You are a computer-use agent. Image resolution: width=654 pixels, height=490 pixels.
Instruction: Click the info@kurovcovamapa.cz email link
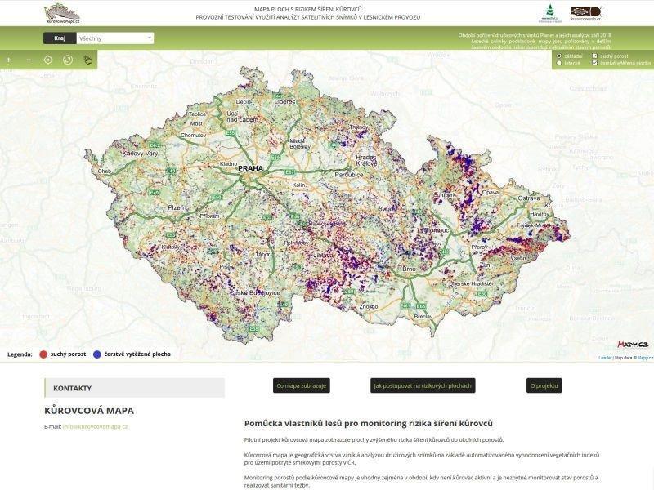(95, 426)
